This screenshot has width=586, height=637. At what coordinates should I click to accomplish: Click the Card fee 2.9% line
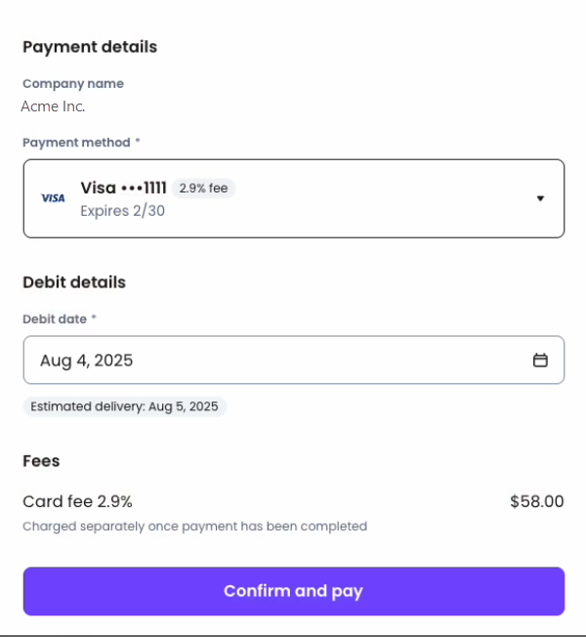pos(77,501)
